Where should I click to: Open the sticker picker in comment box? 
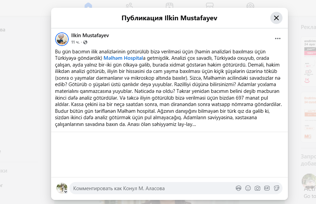coord(276,188)
